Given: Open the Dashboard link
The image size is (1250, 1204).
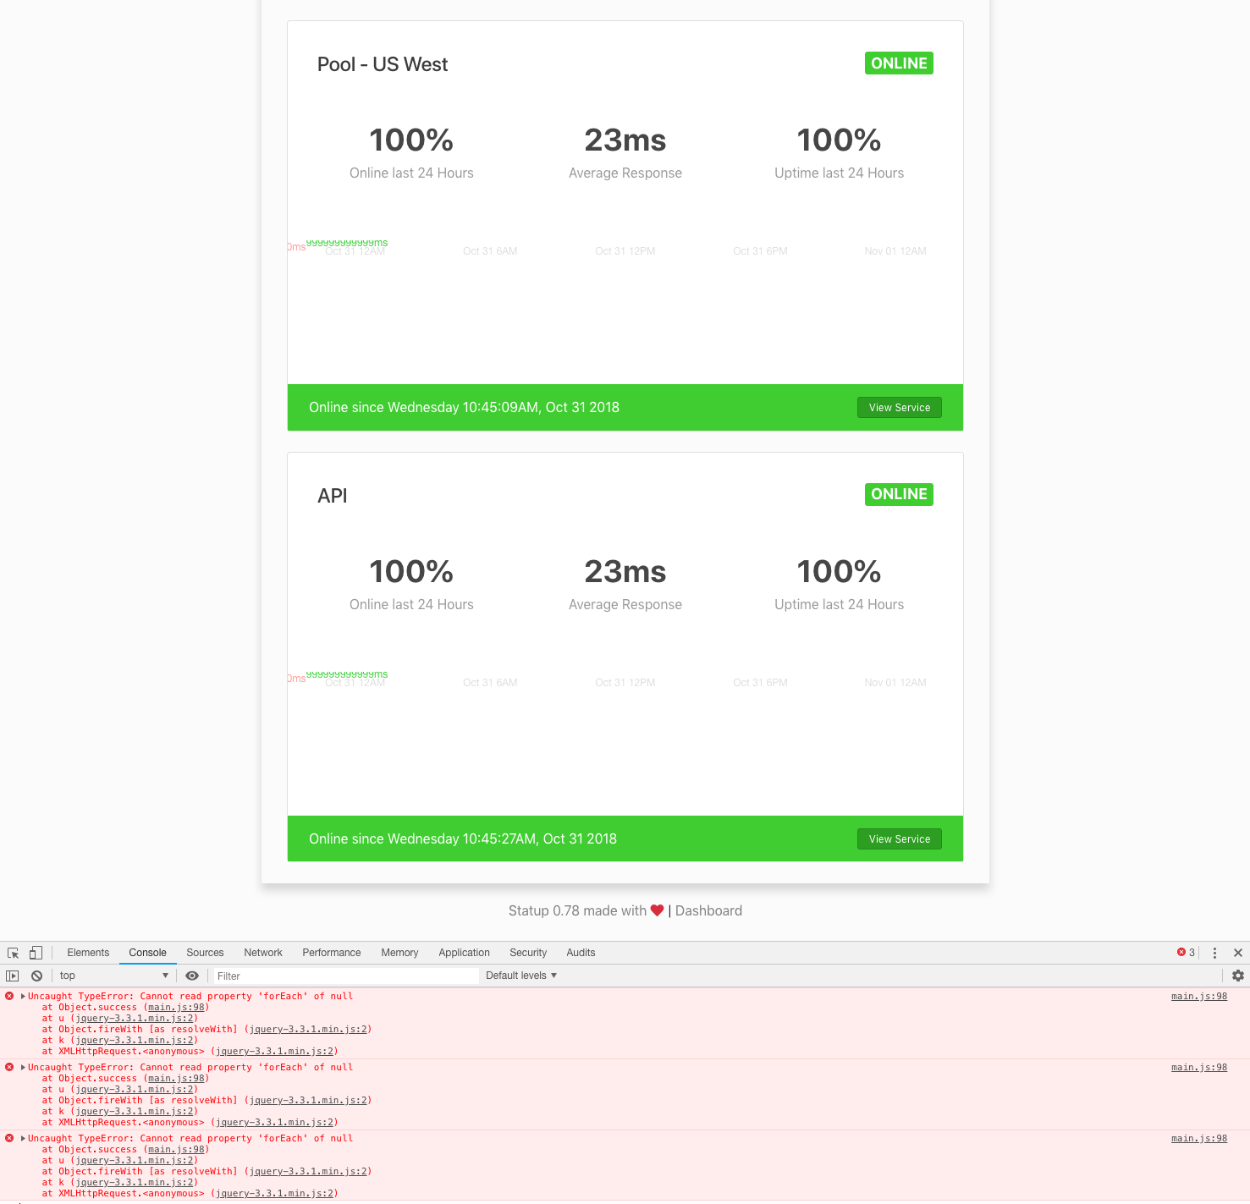Looking at the screenshot, I should pos(708,910).
